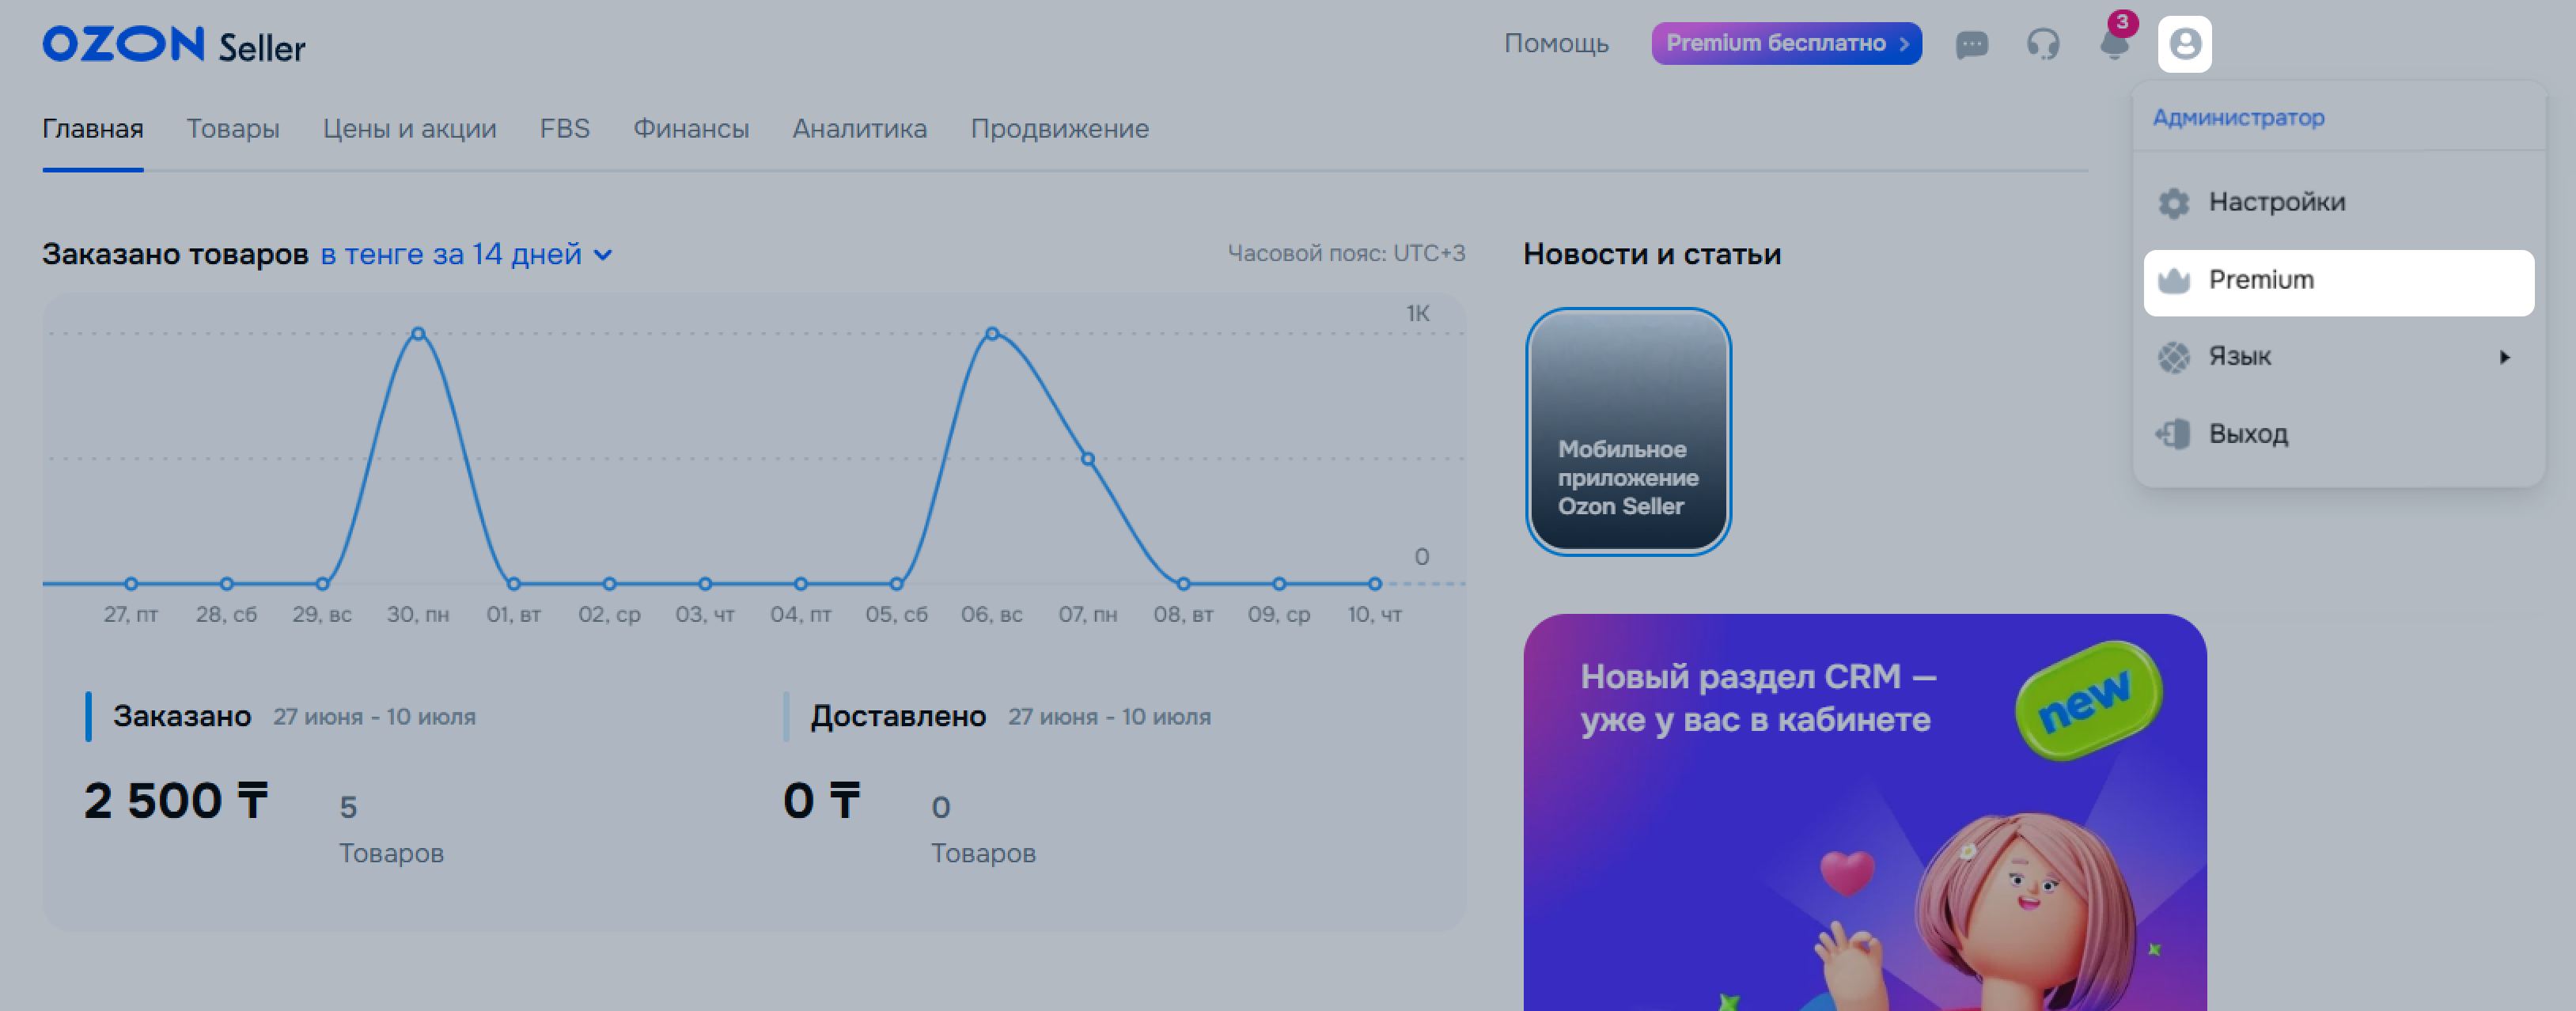
Task: Select Настройки in the profile menu
Action: [2339, 203]
